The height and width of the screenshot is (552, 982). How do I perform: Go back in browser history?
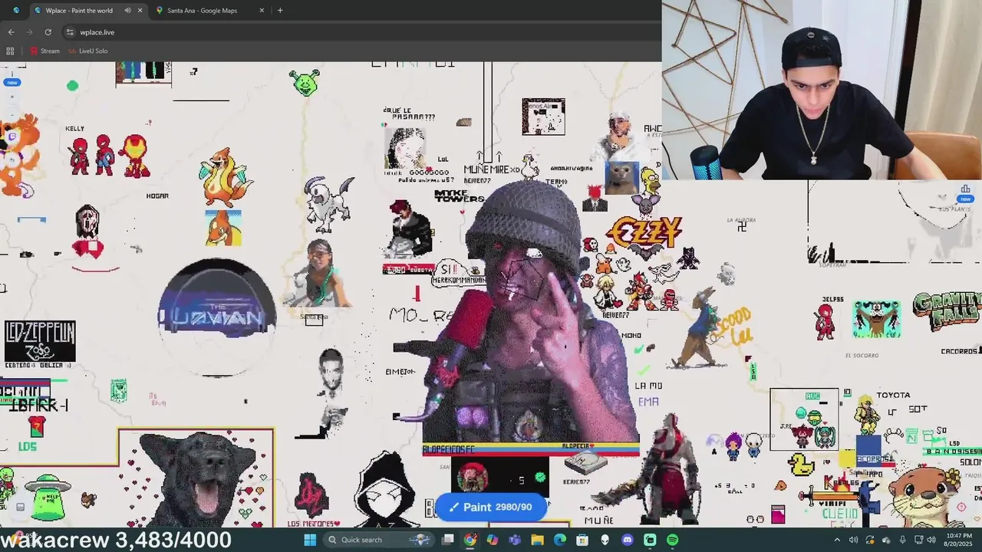point(11,32)
